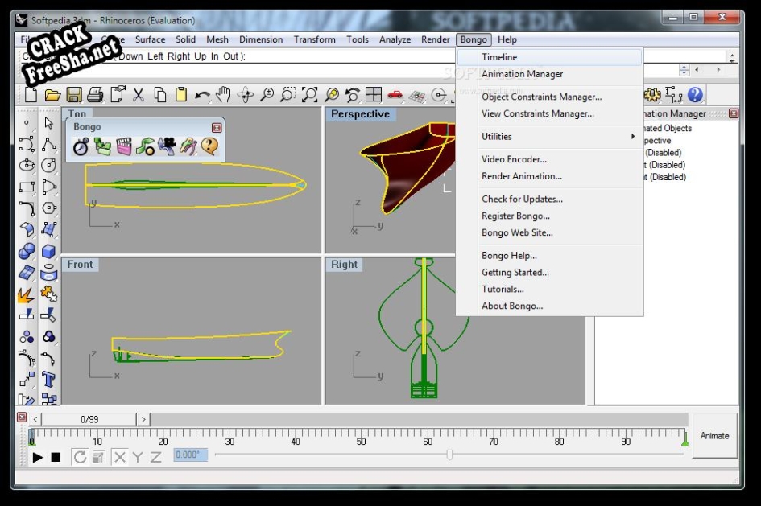
Task: Play the animation on the timeline
Action: (38, 457)
